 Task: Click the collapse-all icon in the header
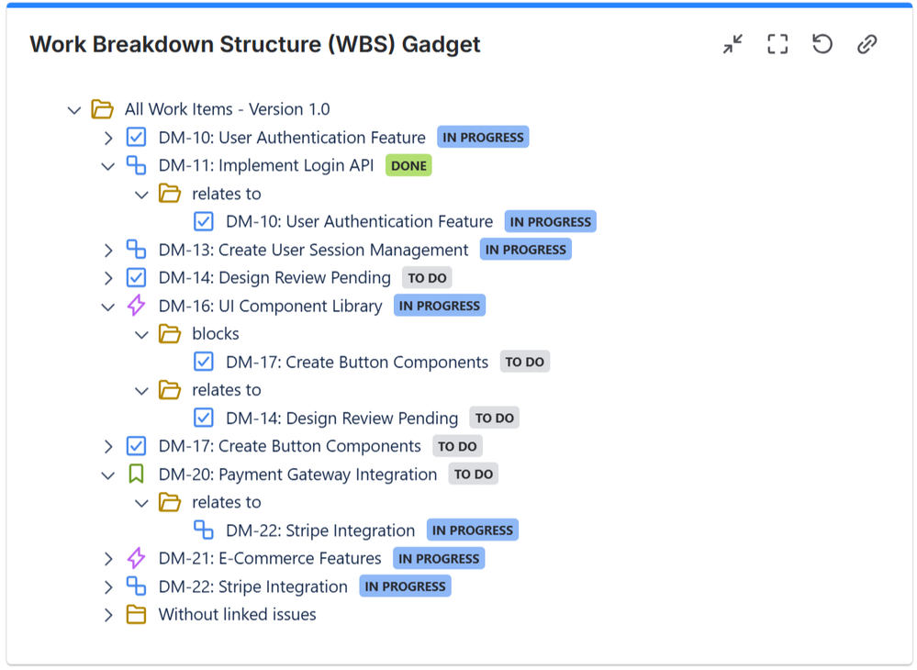732,43
